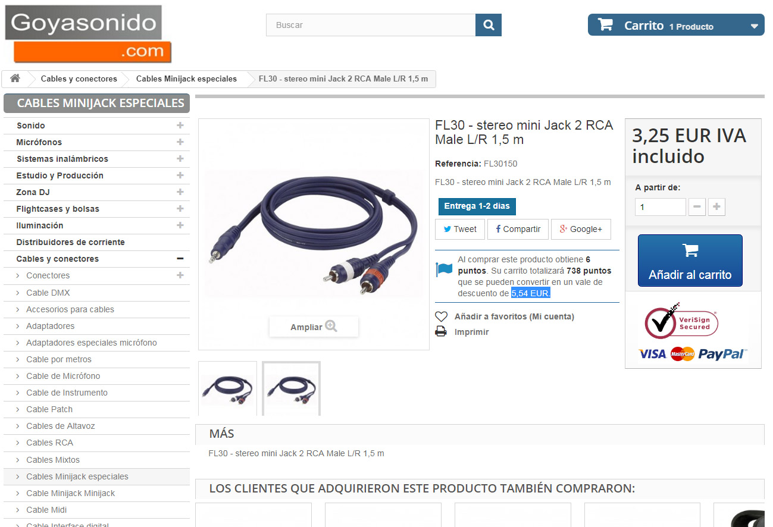Screen dimensions: 773x527
Task: Click the printer icon to print
Action: [x=441, y=332]
